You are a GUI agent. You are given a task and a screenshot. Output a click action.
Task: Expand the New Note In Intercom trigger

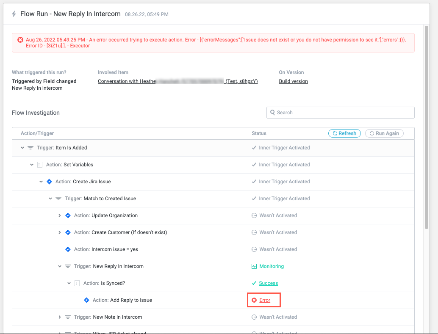[60, 317]
